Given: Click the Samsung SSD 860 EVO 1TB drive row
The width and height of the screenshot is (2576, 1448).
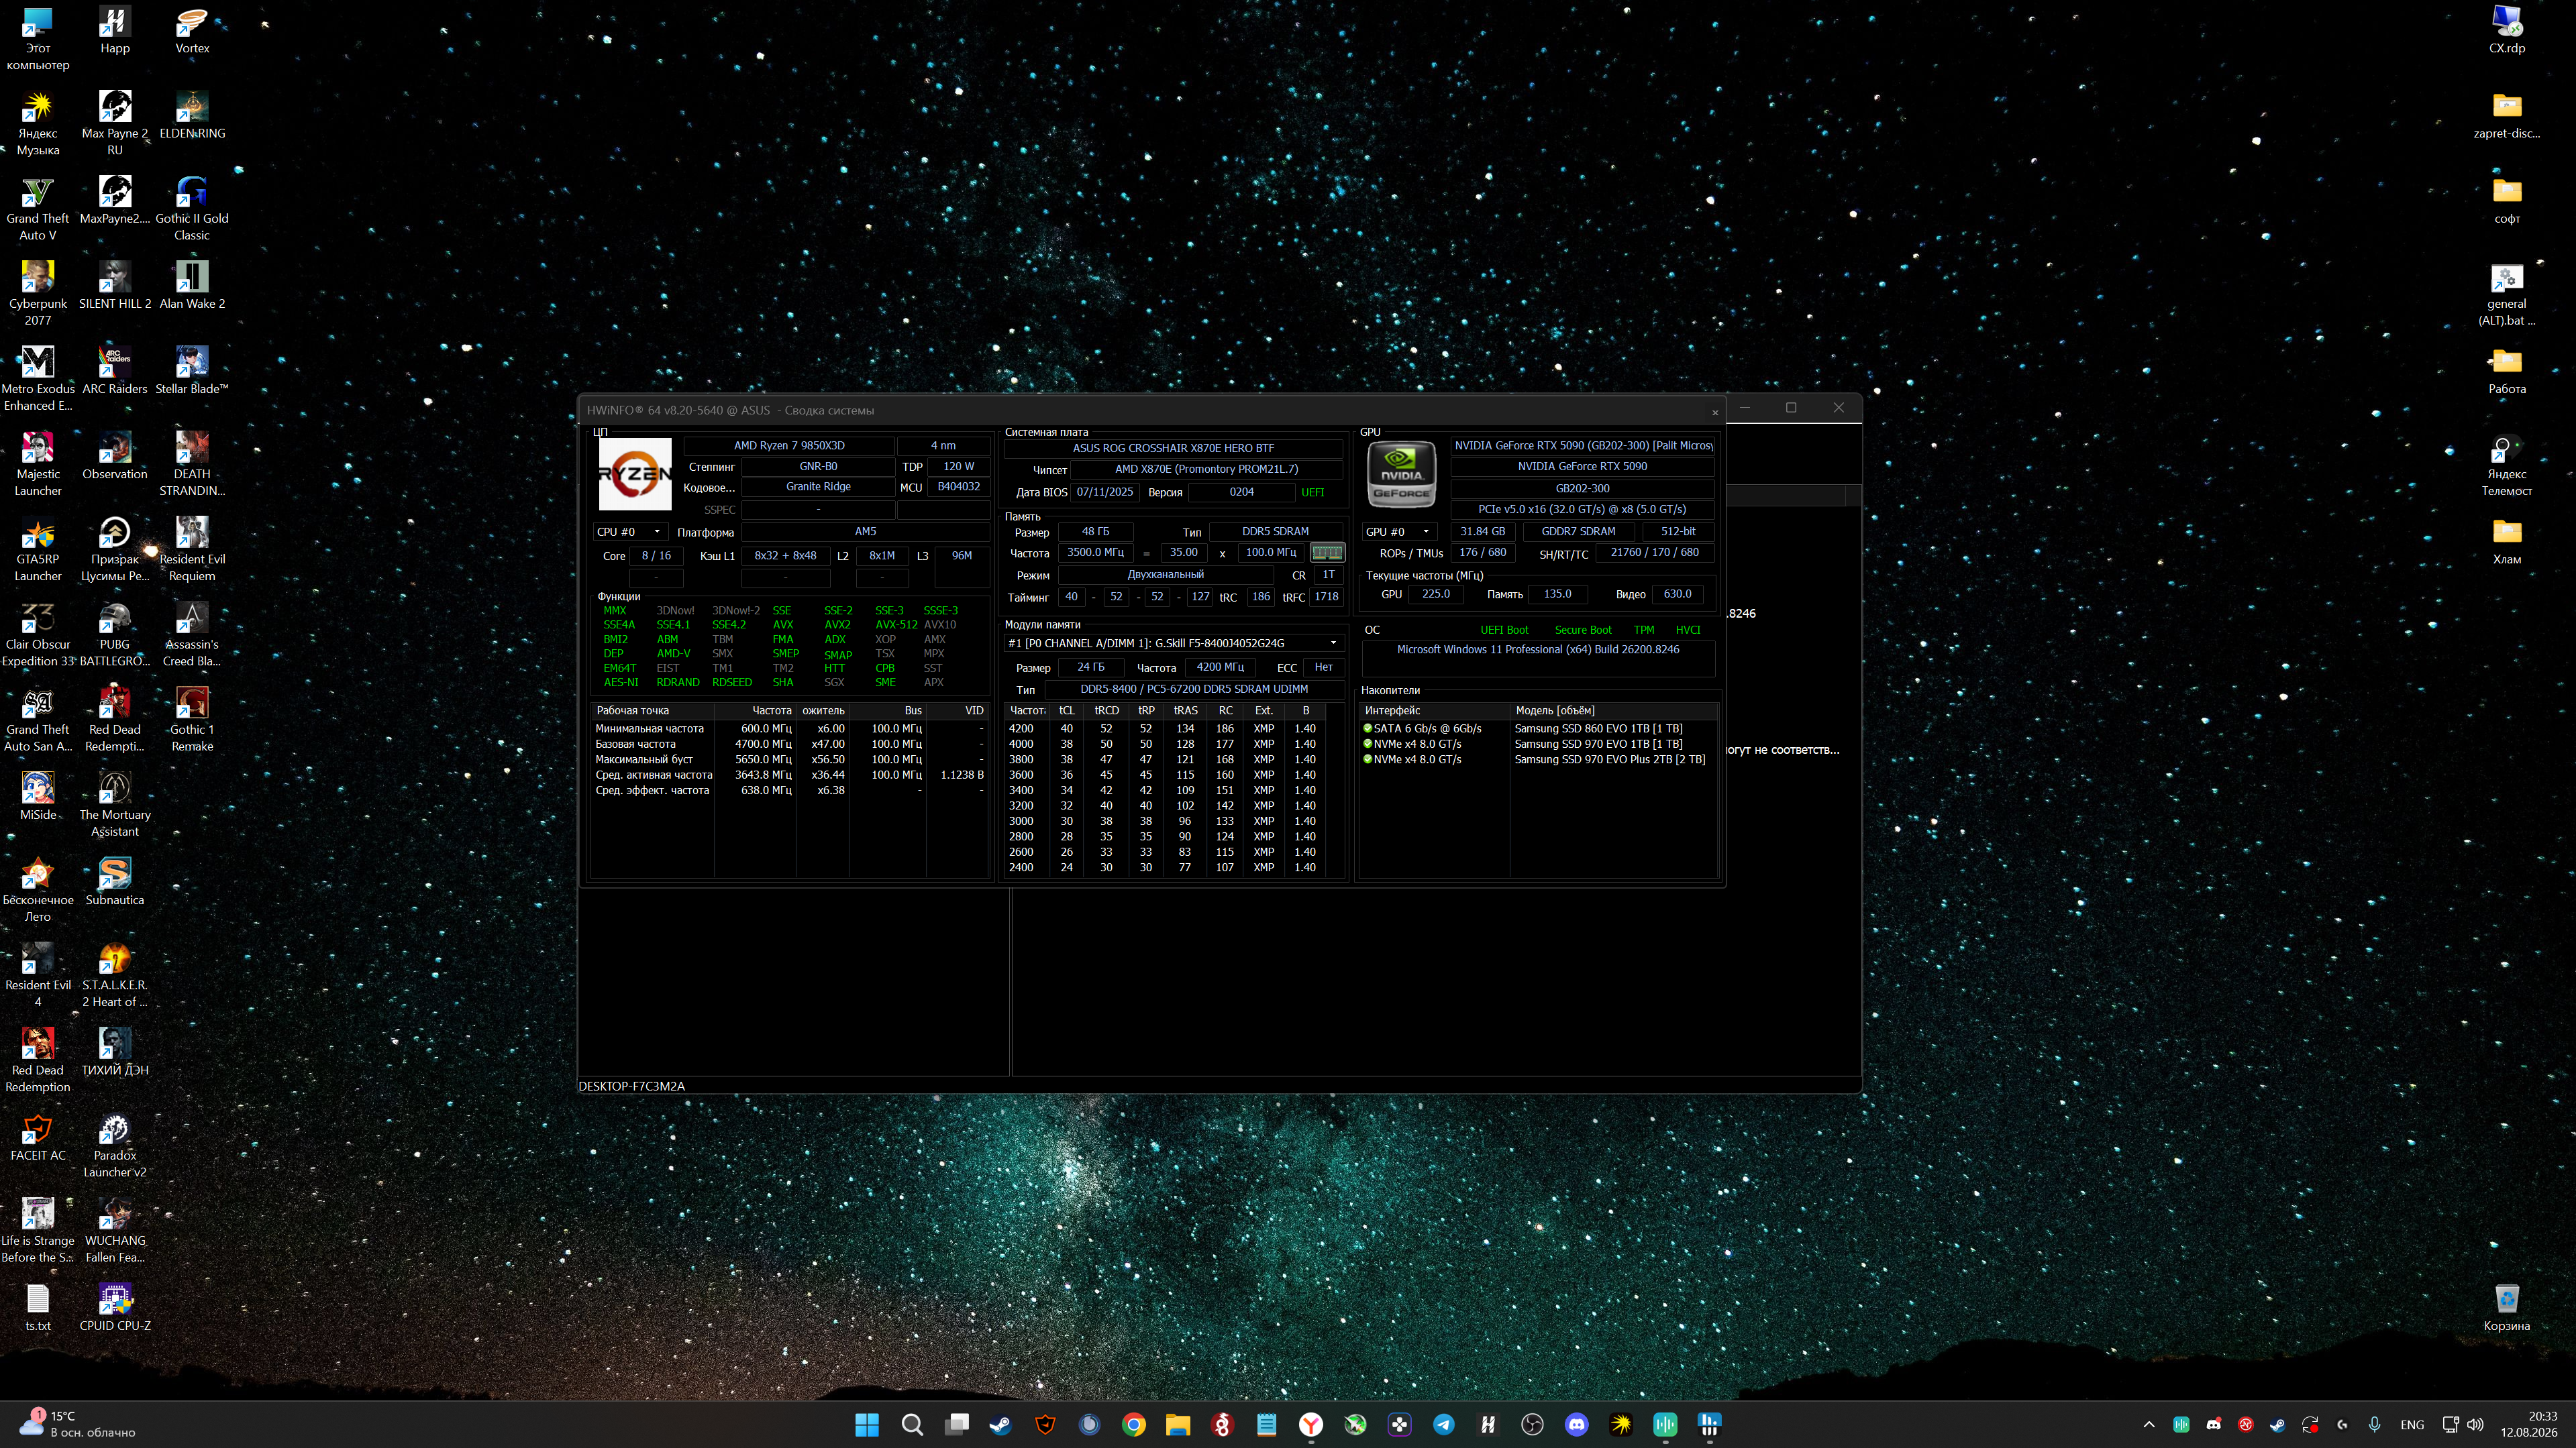Looking at the screenshot, I should click(1538, 728).
